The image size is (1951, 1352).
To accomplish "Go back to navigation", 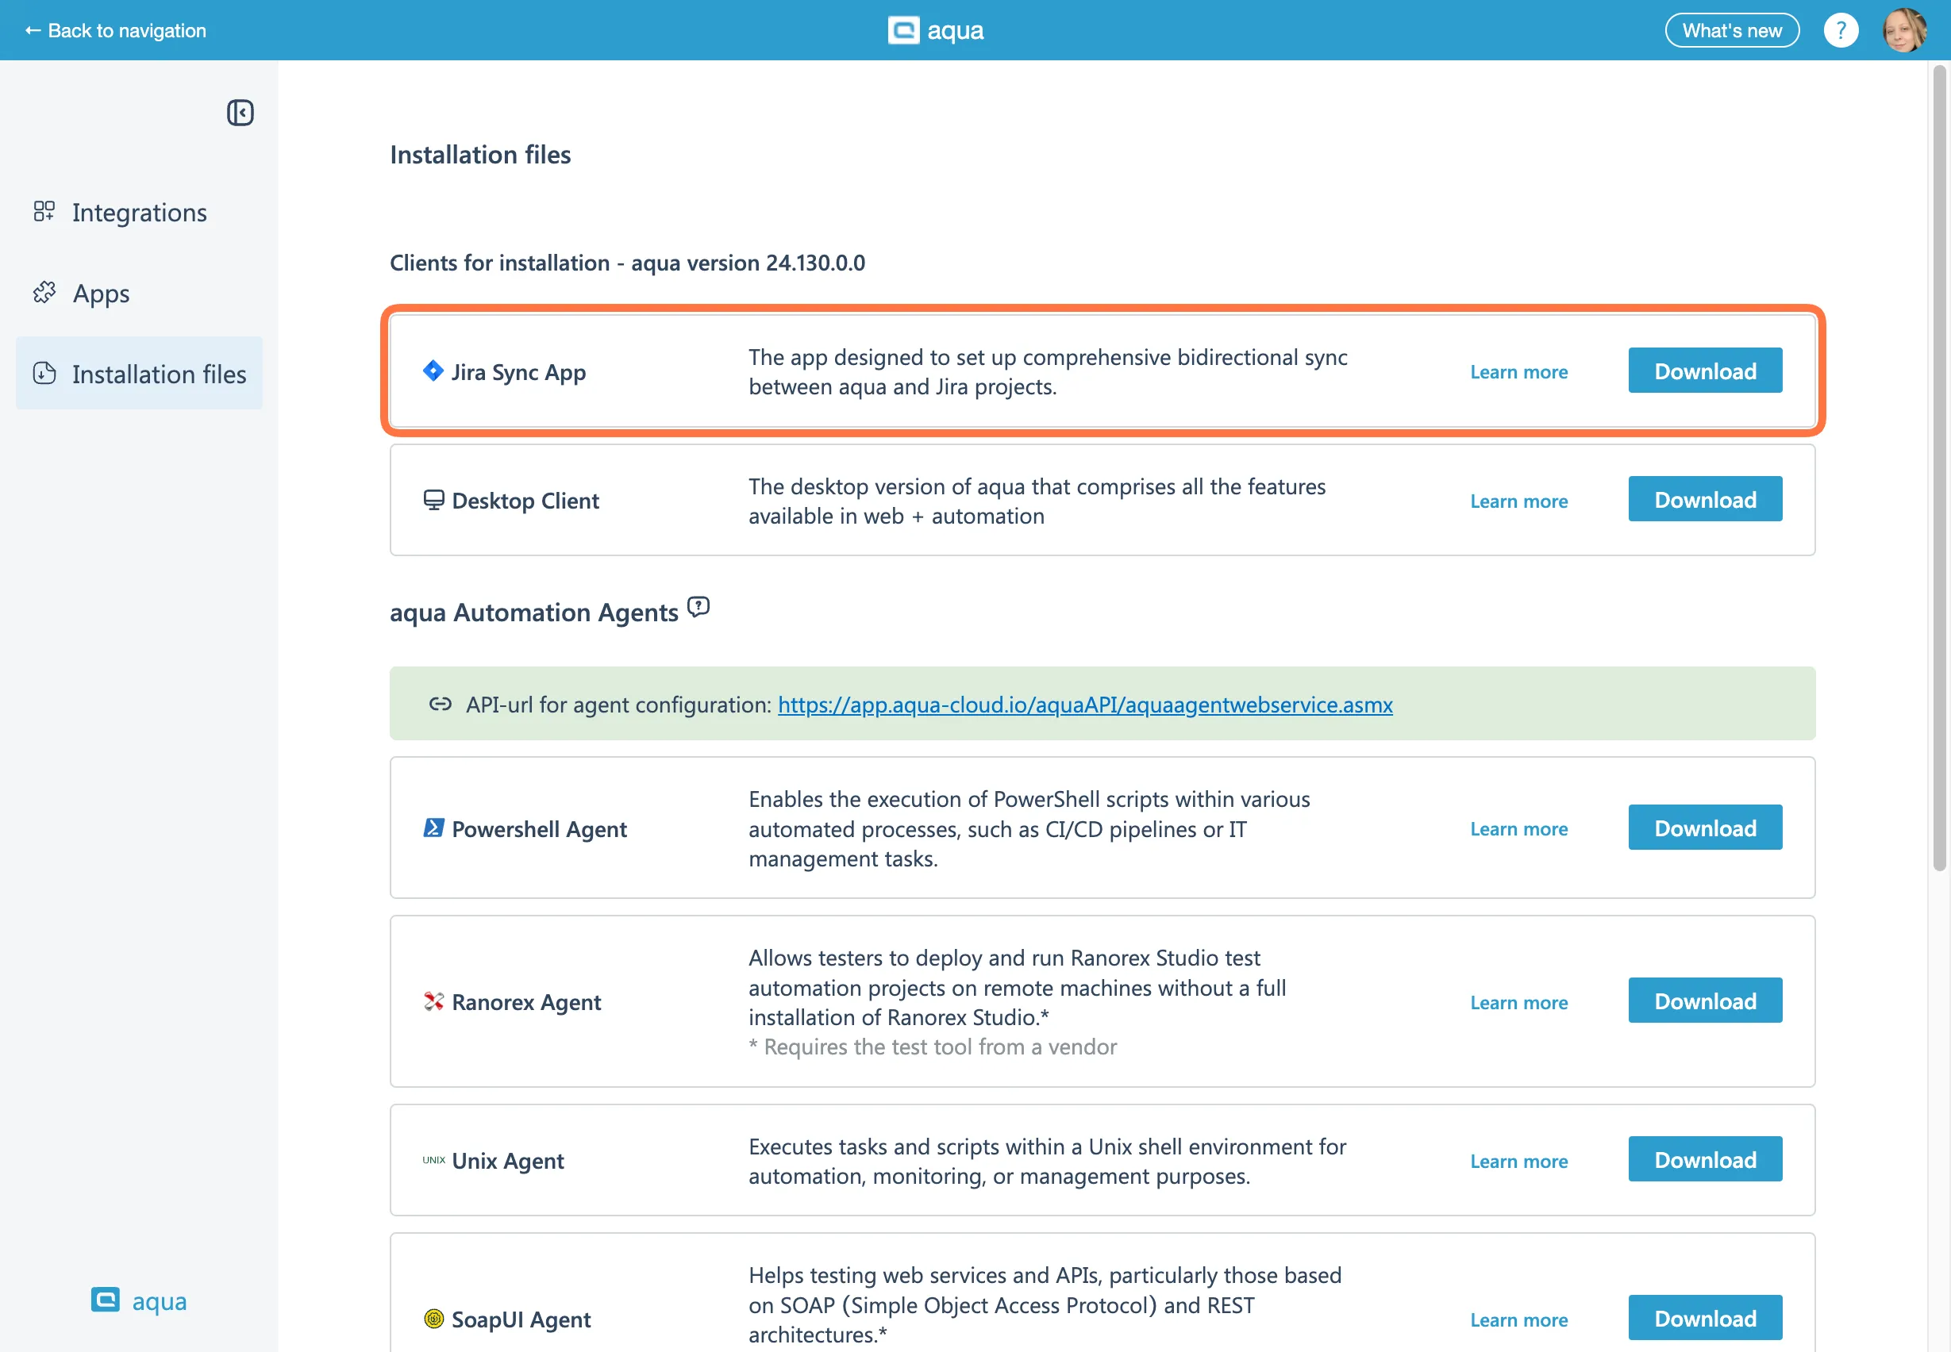I will click(x=116, y=30).
